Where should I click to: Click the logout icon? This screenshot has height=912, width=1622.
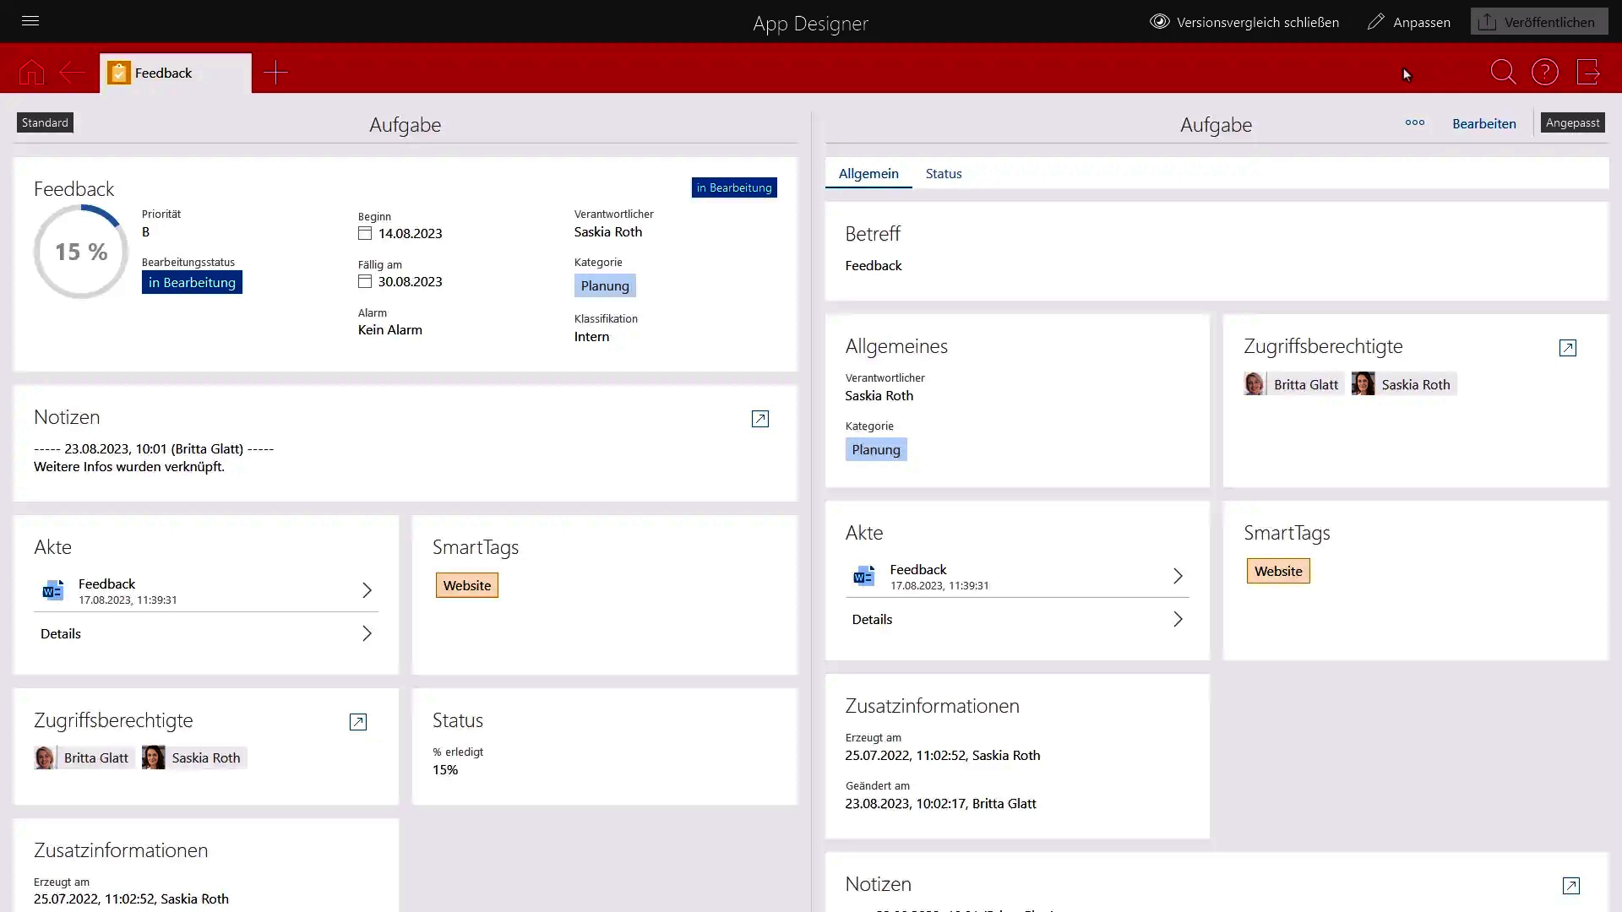1588,73
